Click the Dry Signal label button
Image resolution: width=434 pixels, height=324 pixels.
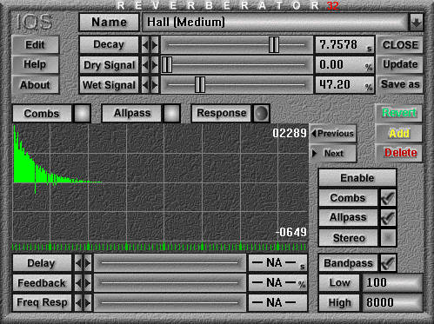(109, 65)
